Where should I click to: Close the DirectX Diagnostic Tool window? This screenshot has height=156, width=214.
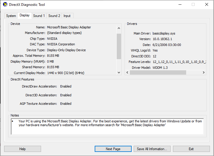[x=207, y=4]
